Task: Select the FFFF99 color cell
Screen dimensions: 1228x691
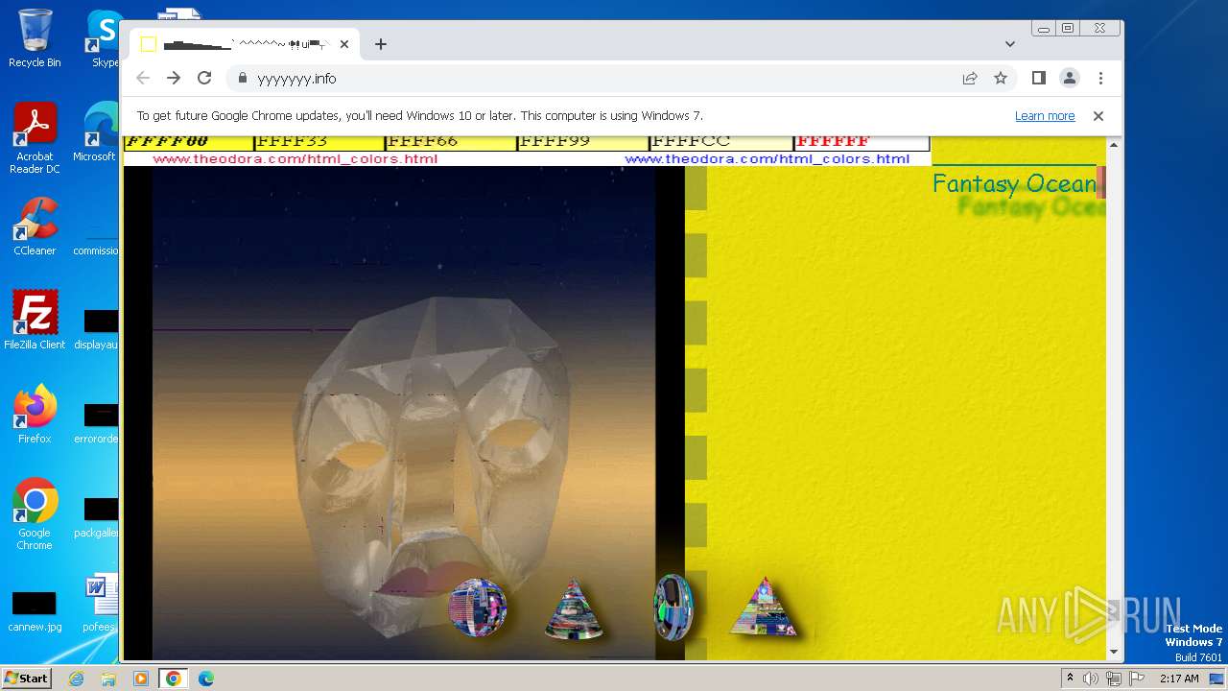Action: coord(582,142)
